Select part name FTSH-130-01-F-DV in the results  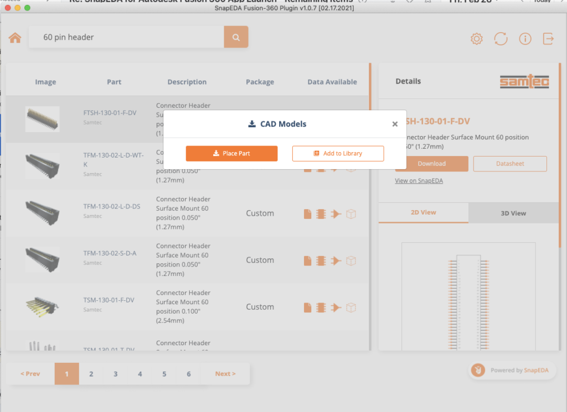(x=110, y=113)
